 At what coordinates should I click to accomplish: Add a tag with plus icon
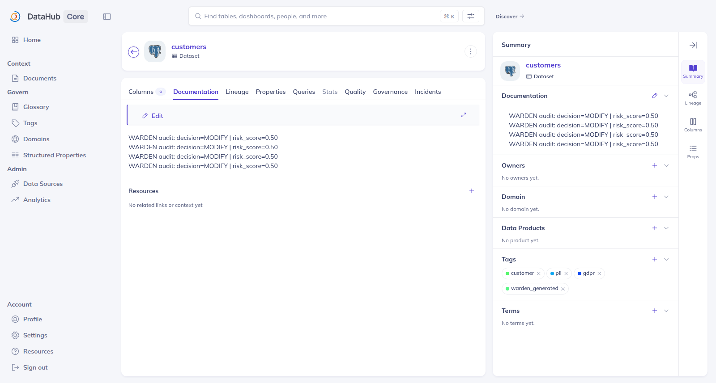pos(655,259)
